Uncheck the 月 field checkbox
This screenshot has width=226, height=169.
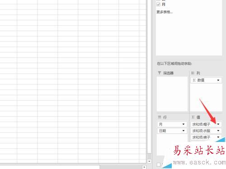(x=158, y=5)
